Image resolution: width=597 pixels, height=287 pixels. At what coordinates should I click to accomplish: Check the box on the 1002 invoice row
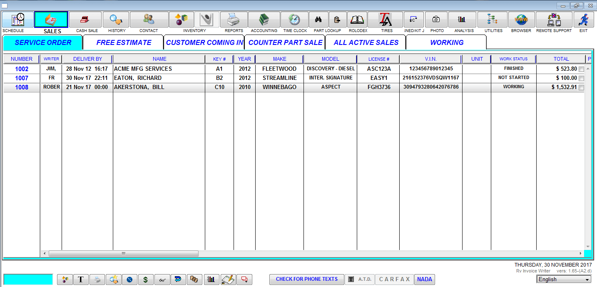point(581,69)
